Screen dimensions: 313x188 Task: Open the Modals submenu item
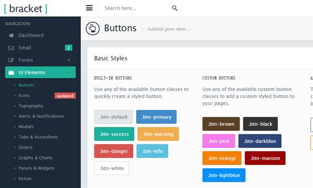[x=26, y=126]
